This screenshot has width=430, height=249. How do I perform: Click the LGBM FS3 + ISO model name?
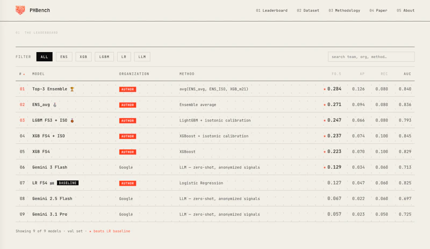[x=49, y=120]
